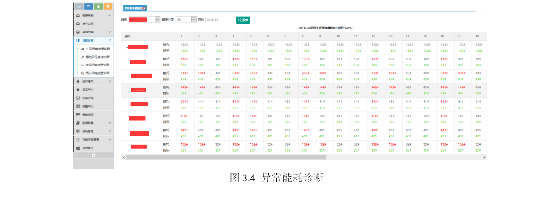Open the 报警中心 menu item
Viewport: 545px width, 213px height.
[x=94, y=106]
